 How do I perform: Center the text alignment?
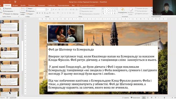click(65, 13)
